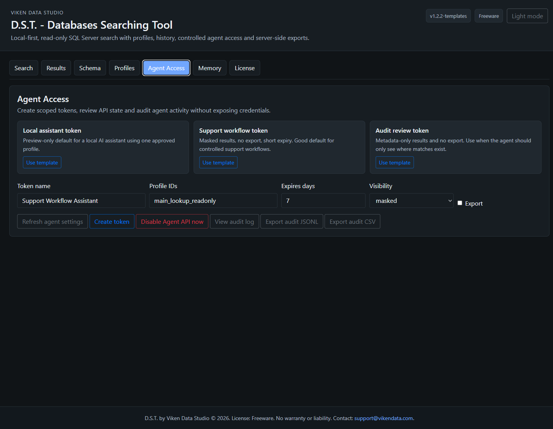Click the Agent Access section heading

(43, 99)
